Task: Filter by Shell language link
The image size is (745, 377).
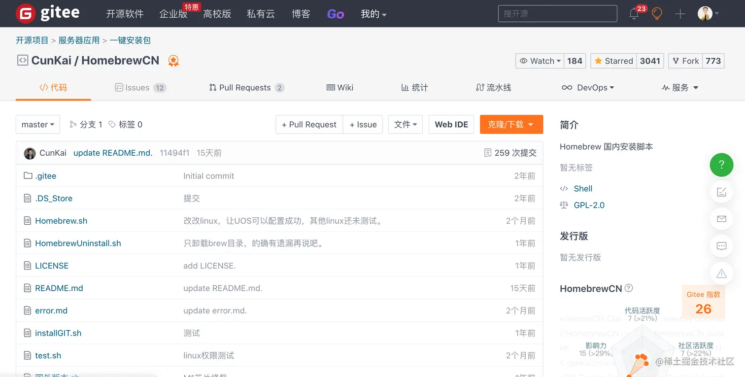Action: pos(583,188)
